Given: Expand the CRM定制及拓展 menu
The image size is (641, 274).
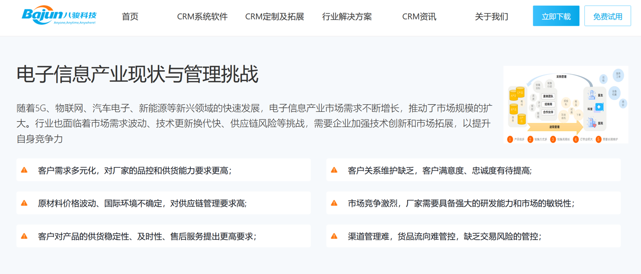Looking at the screenshot, I should point(274,17).
